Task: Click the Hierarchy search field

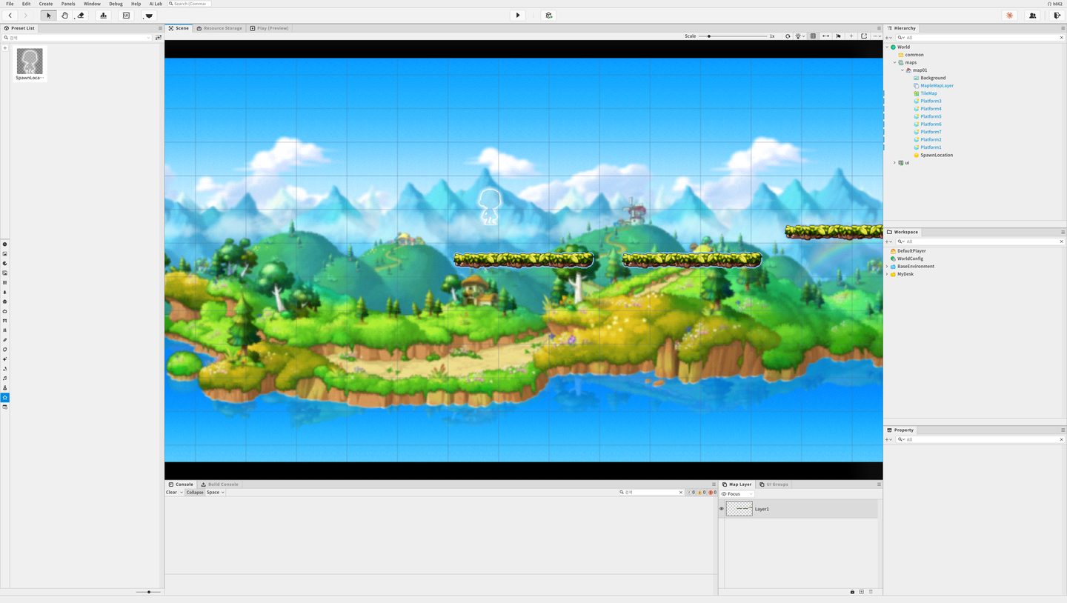Action: [x=979, y=37]
